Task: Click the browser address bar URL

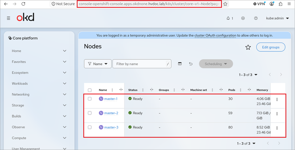Action: tap(149, 4)
